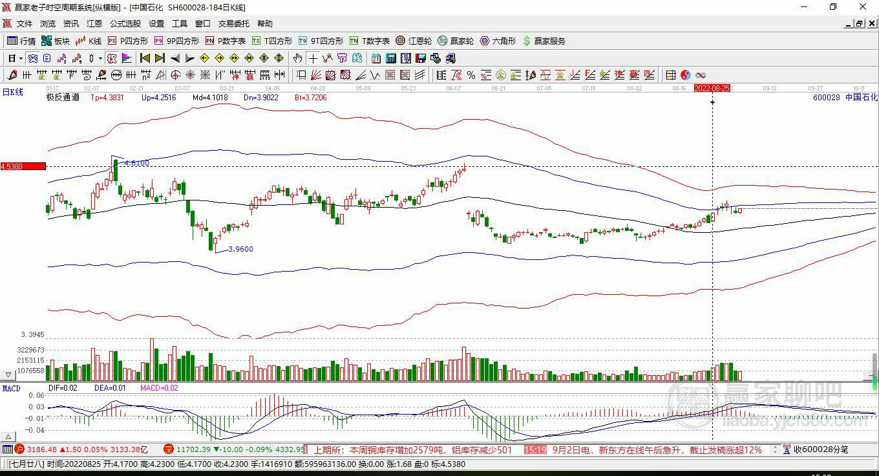Open the calculator icon
Image resolution: width=879 pixels, height=476 pixels.
pos(390,58)
